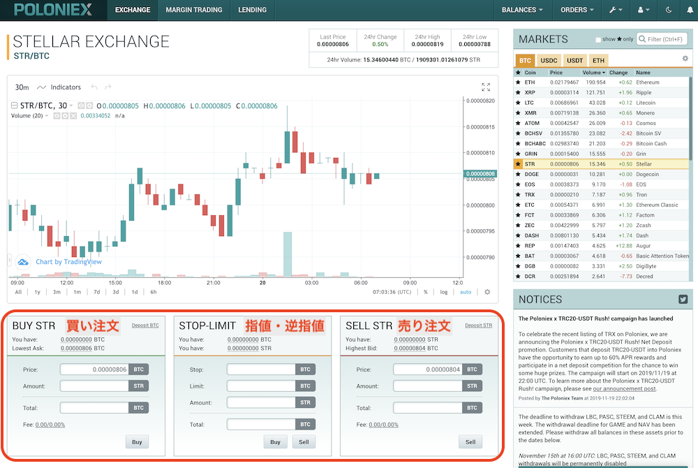Viewport: 698px width, 468px height.
Task: Sort markets by star column
Action: click(518, 73)
